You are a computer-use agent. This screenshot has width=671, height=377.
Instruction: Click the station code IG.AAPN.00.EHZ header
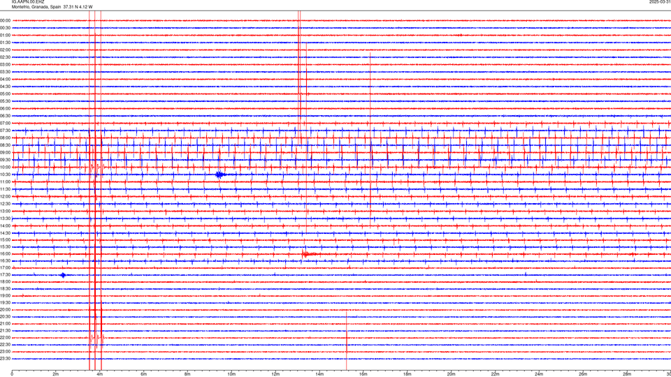coord(28,2)
